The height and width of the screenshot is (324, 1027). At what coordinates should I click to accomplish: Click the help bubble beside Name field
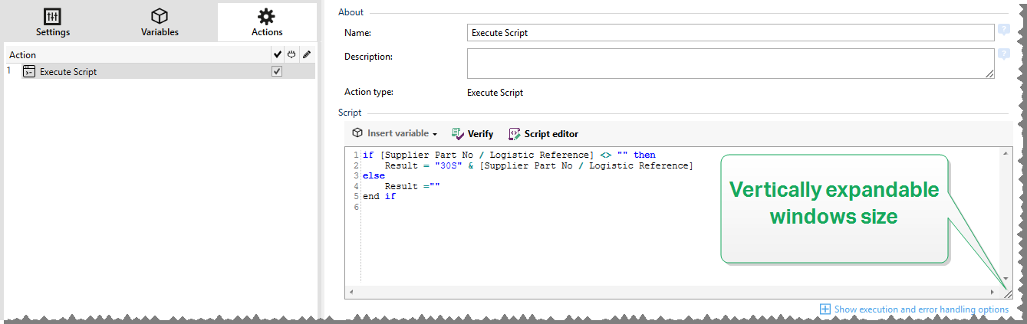(x=1003, y=31)
